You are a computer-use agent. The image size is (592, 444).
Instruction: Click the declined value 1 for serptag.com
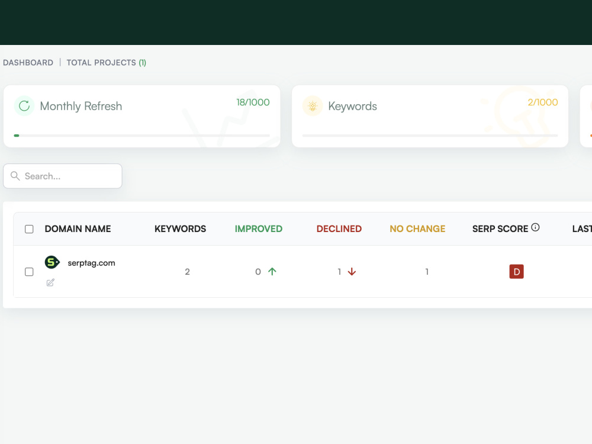point(339,272)
